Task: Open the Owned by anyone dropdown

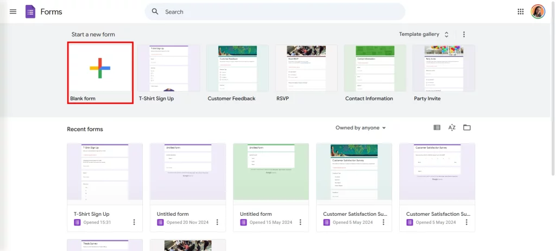Action: coord(361,128)
